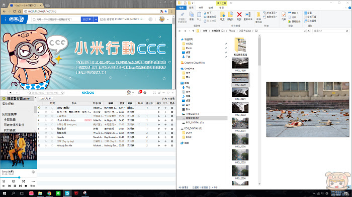Pause playback in KKBOX
The image size is (352, 197).
15,186
